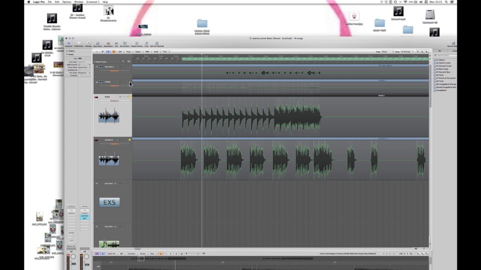The width and height of the screenshot is (481, 270).
Task: Click the purple link button in sample editor
Action: pyautogui.click(x=97, y=254)
